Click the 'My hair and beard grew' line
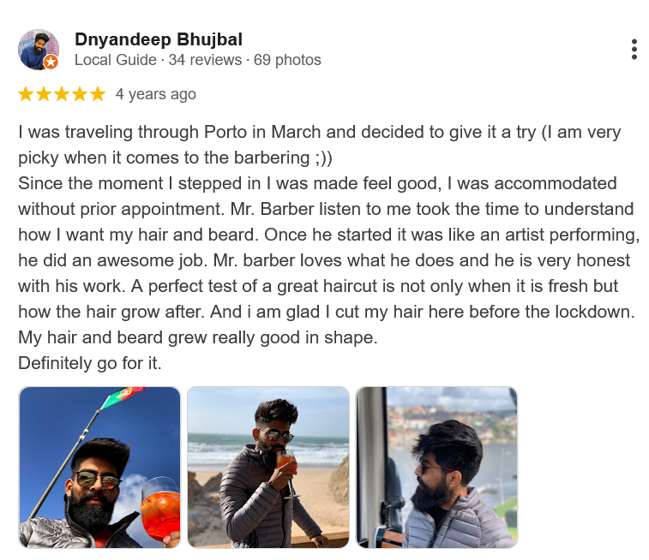Screen dimensions: 649x560 (198, 337)
